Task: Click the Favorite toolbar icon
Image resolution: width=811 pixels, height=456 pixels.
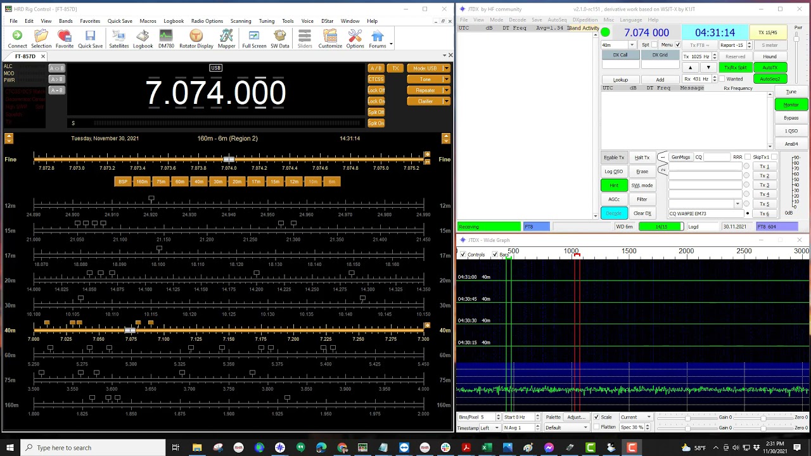Action: pos(65,39)
